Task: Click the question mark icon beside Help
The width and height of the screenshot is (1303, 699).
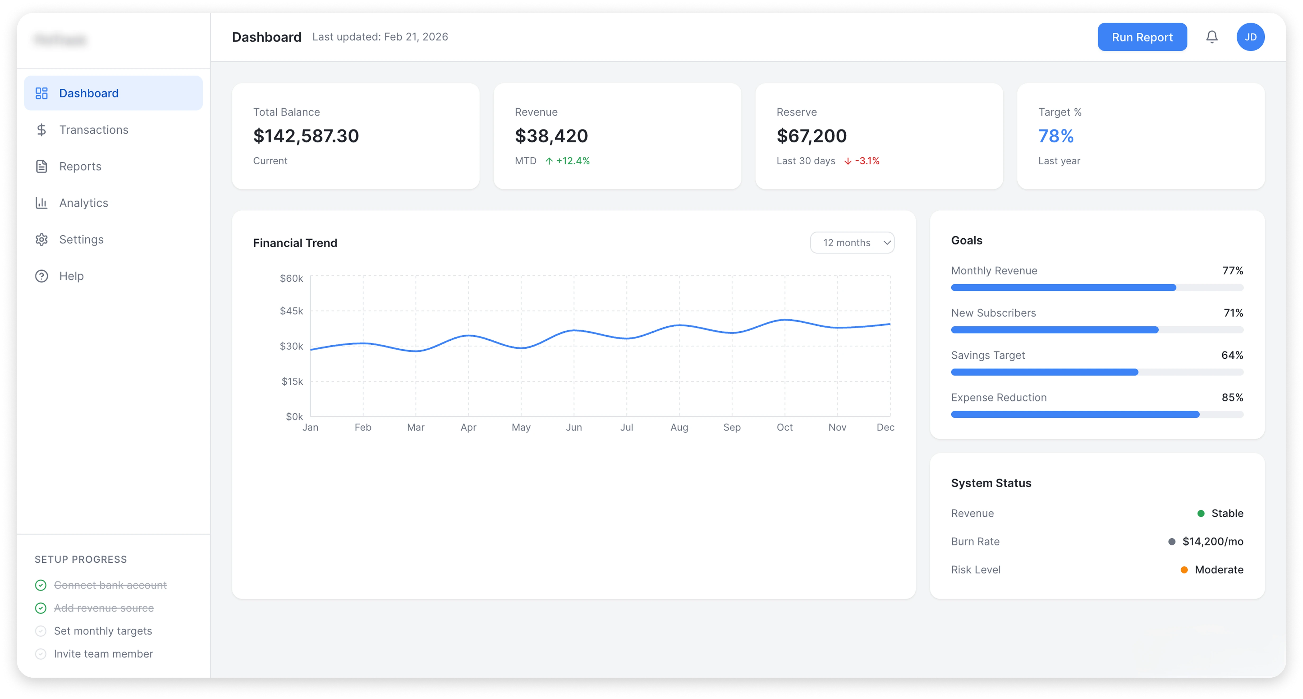Action: pyautogui.click(x=42, y=276)
